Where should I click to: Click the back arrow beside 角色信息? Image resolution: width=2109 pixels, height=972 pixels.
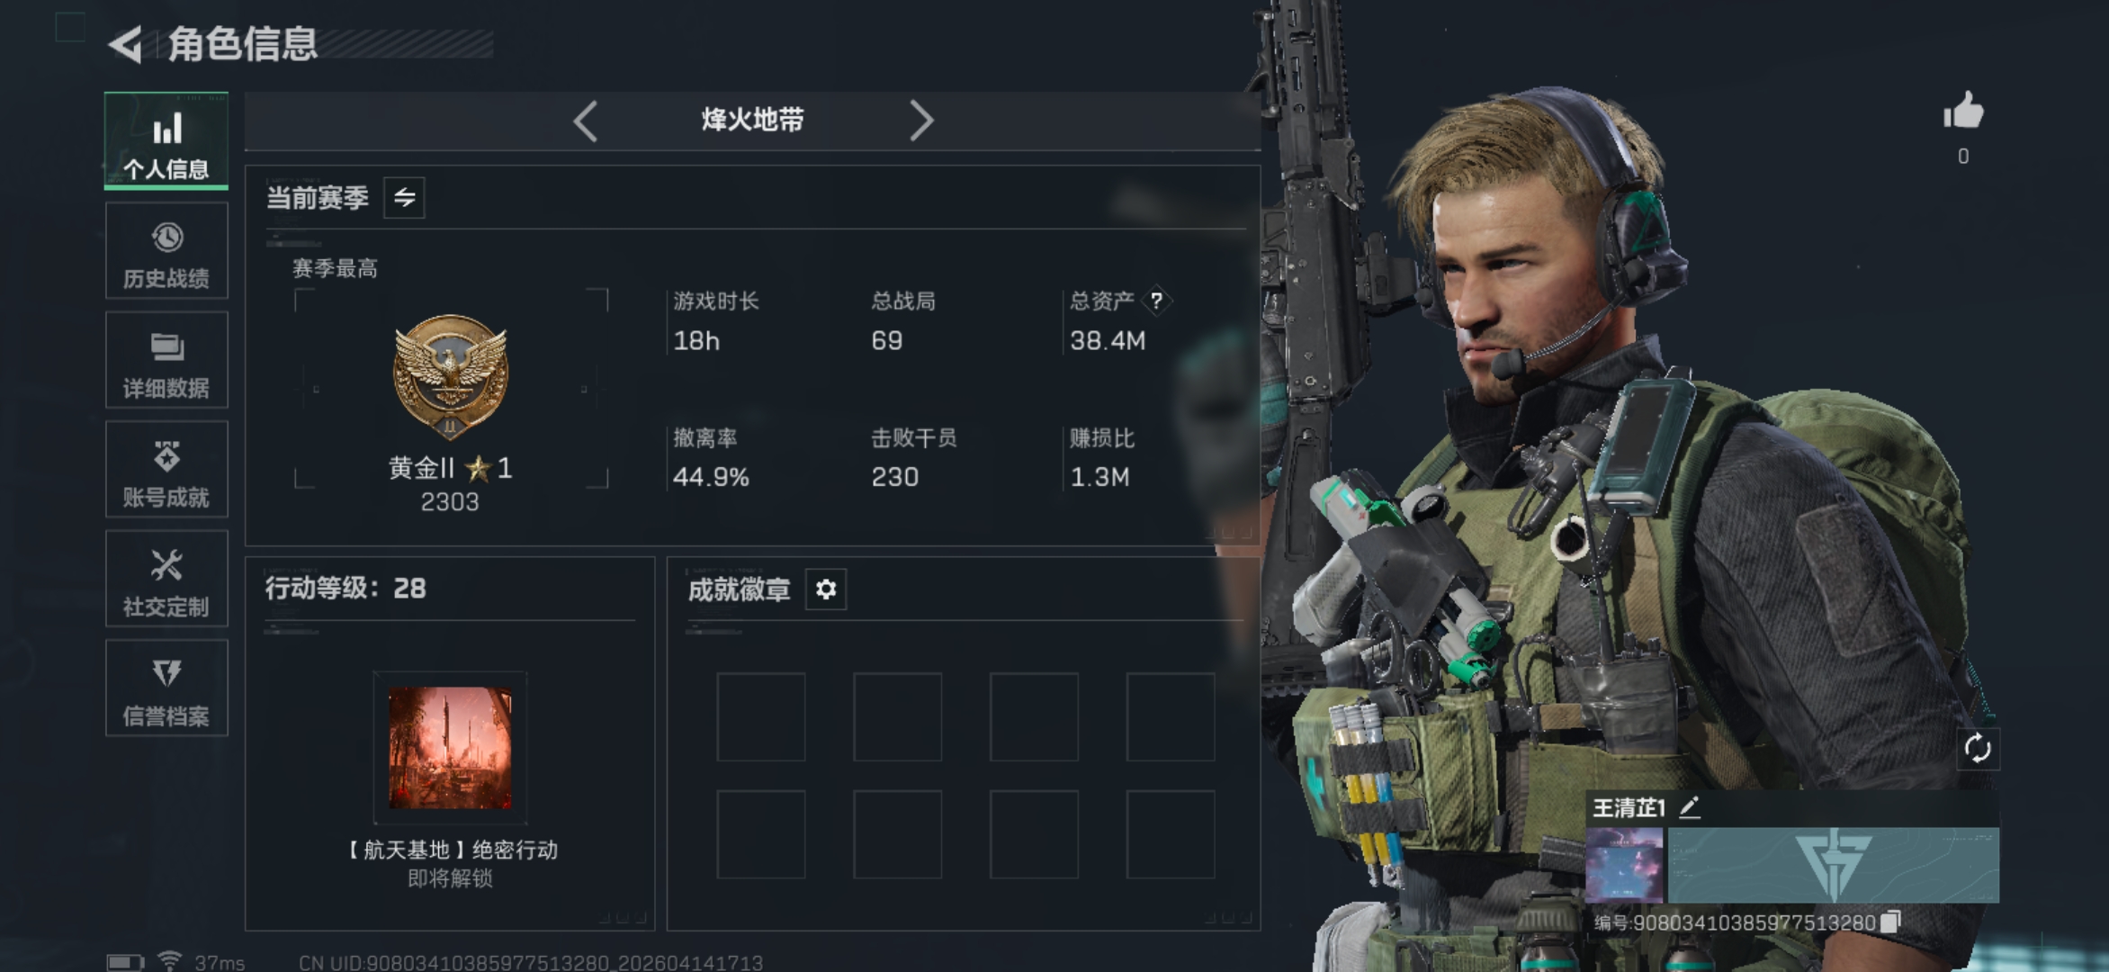[125, 44]
